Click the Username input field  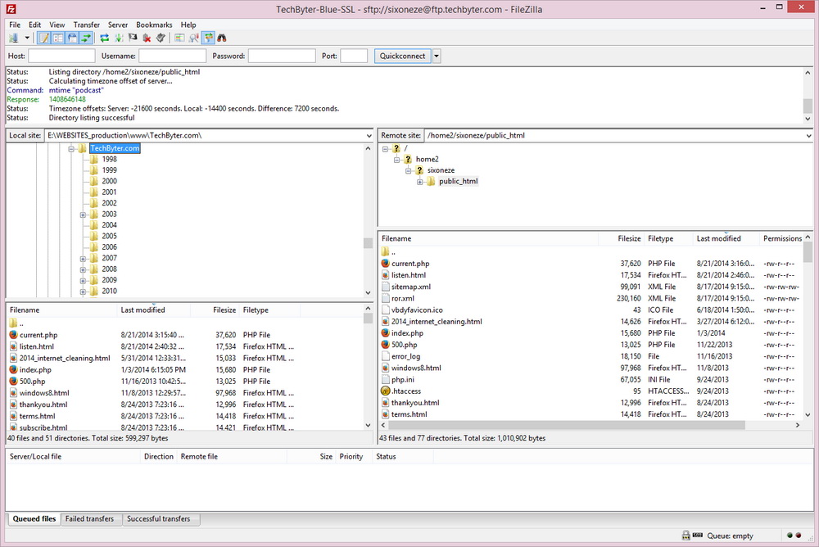point(172,56)
